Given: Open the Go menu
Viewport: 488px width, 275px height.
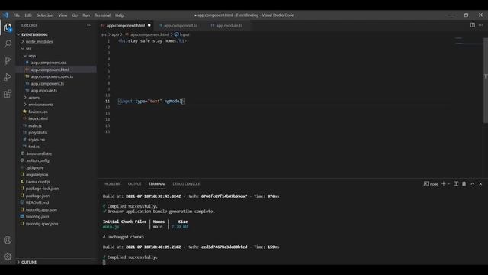Looking at the screenshot, I should tap(75, 15).
